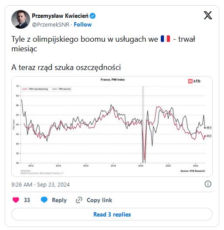Image resolution: width=224 pixels, height=230 pixels.
Task: Click the Copy link text
Action: [x=99, y=200]
